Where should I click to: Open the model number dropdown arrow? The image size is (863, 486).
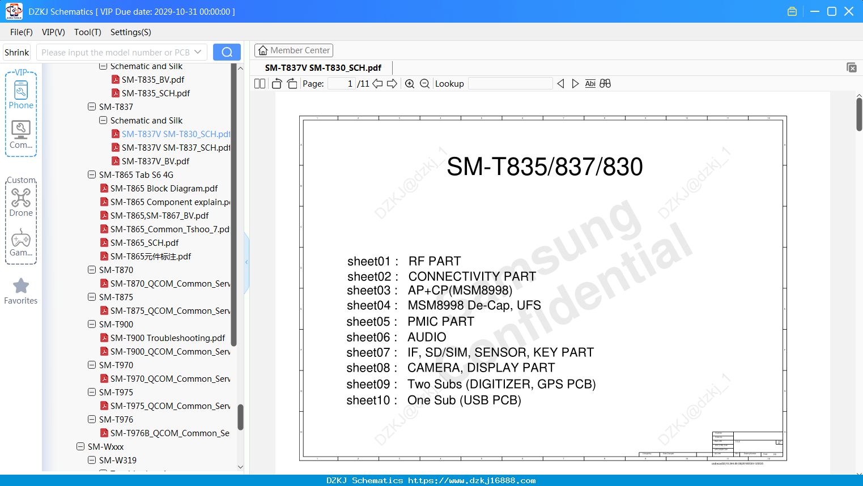[x=198, y=52]
